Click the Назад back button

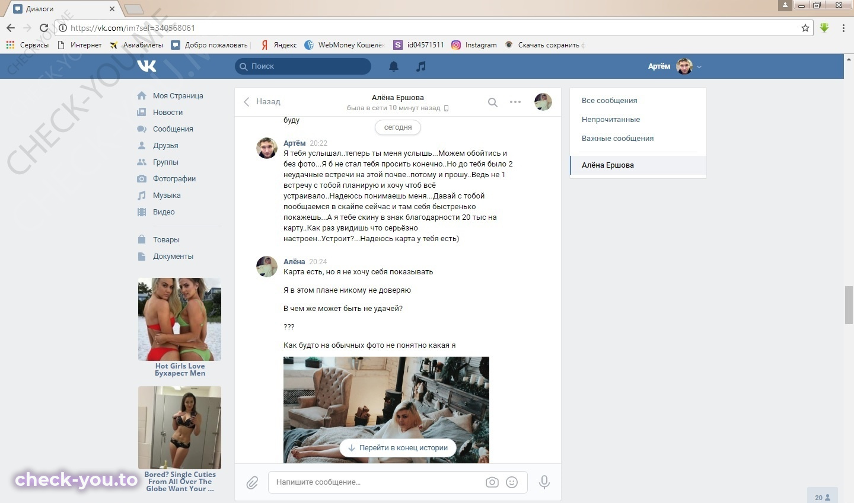(x=262, y=102)
